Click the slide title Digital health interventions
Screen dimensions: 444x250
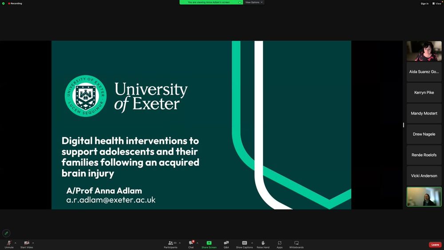click(x=130, y=157)
